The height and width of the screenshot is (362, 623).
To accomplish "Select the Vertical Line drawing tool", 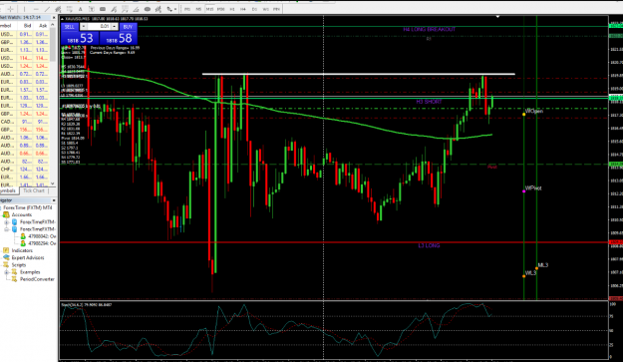I will [24, 9].
